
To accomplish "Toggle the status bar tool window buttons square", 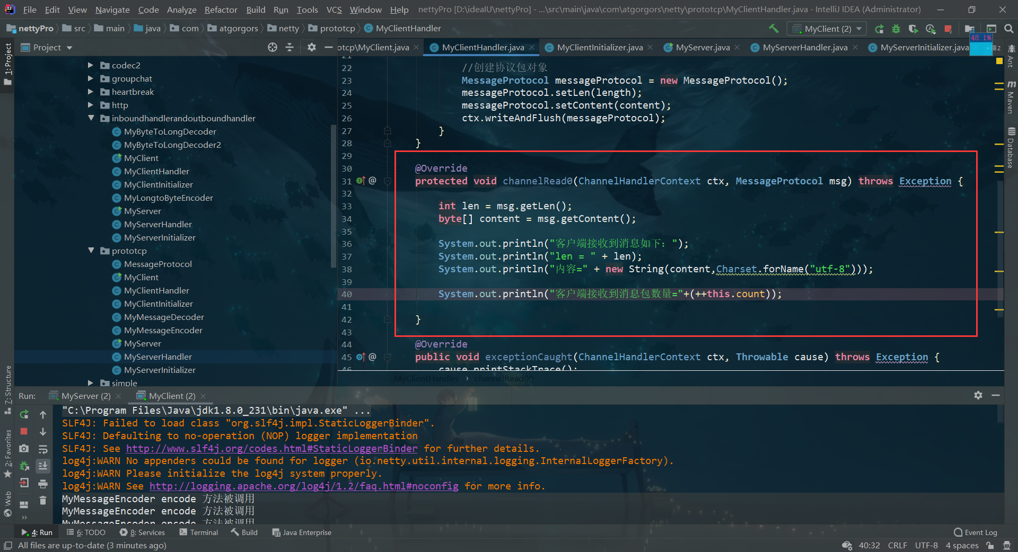I will click(7, 545).
